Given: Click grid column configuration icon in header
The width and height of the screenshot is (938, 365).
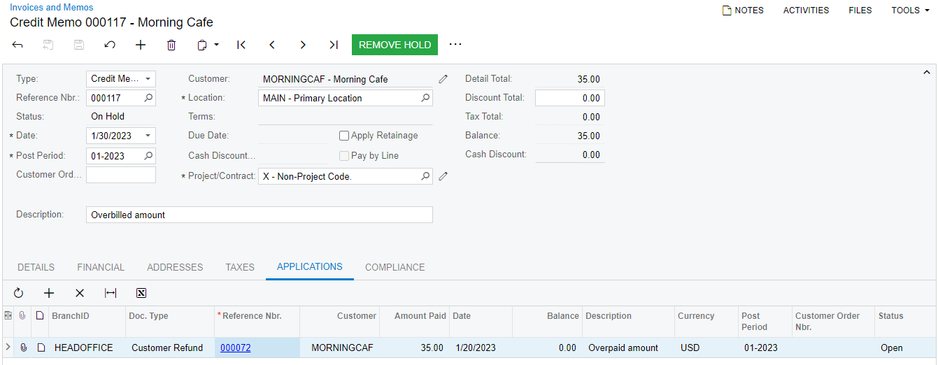Looking at the screenshot, I should [8, 316].
